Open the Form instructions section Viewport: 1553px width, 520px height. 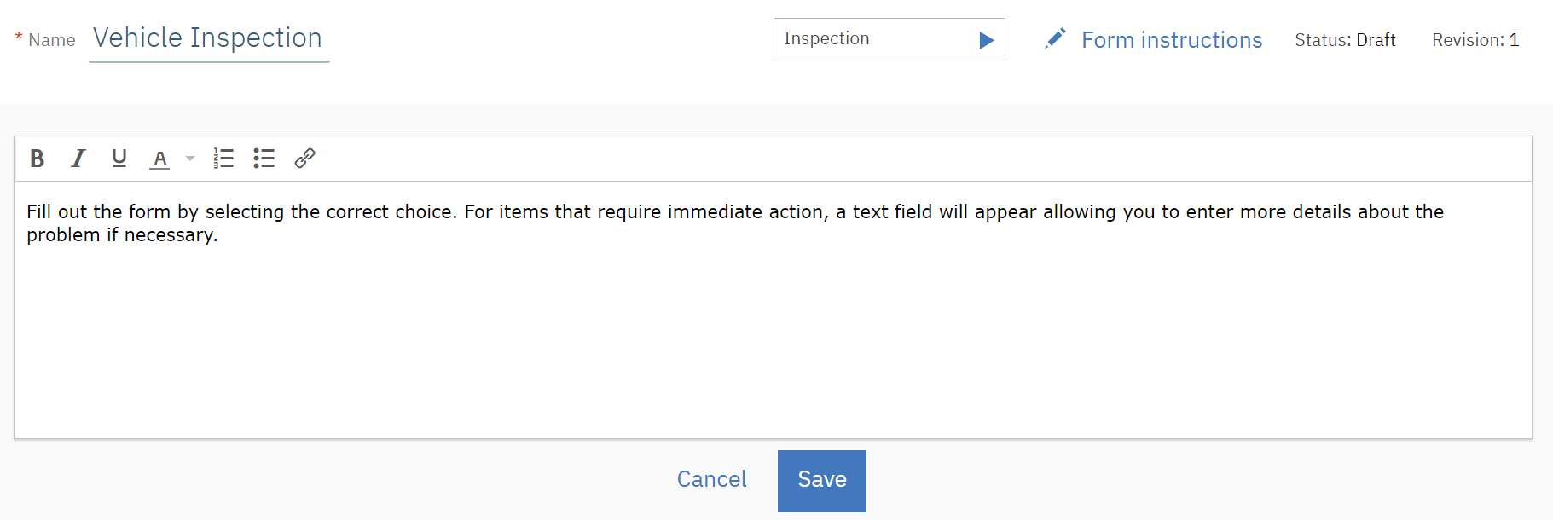(x=1172, y=39)
